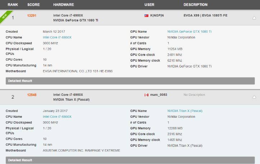Click GPU Driver value NVIDIA Titan X (Pascal)
The width and height of the screenshot is (260, 164).
(x=185, y=146)
